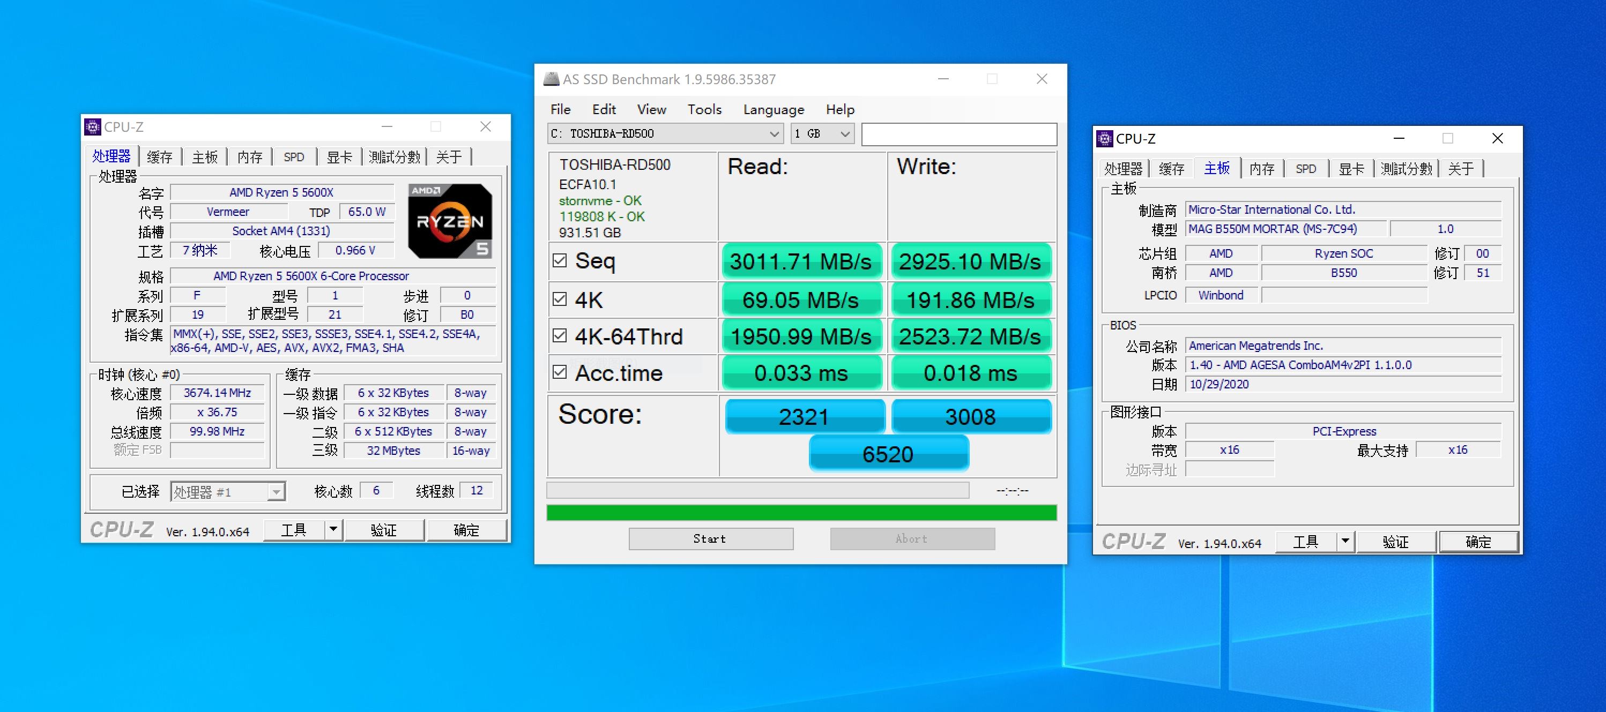This screenshot has height=712, width=1606.
Task: Click the Ryzen 5 processor logo
Action: click(450, 221)
